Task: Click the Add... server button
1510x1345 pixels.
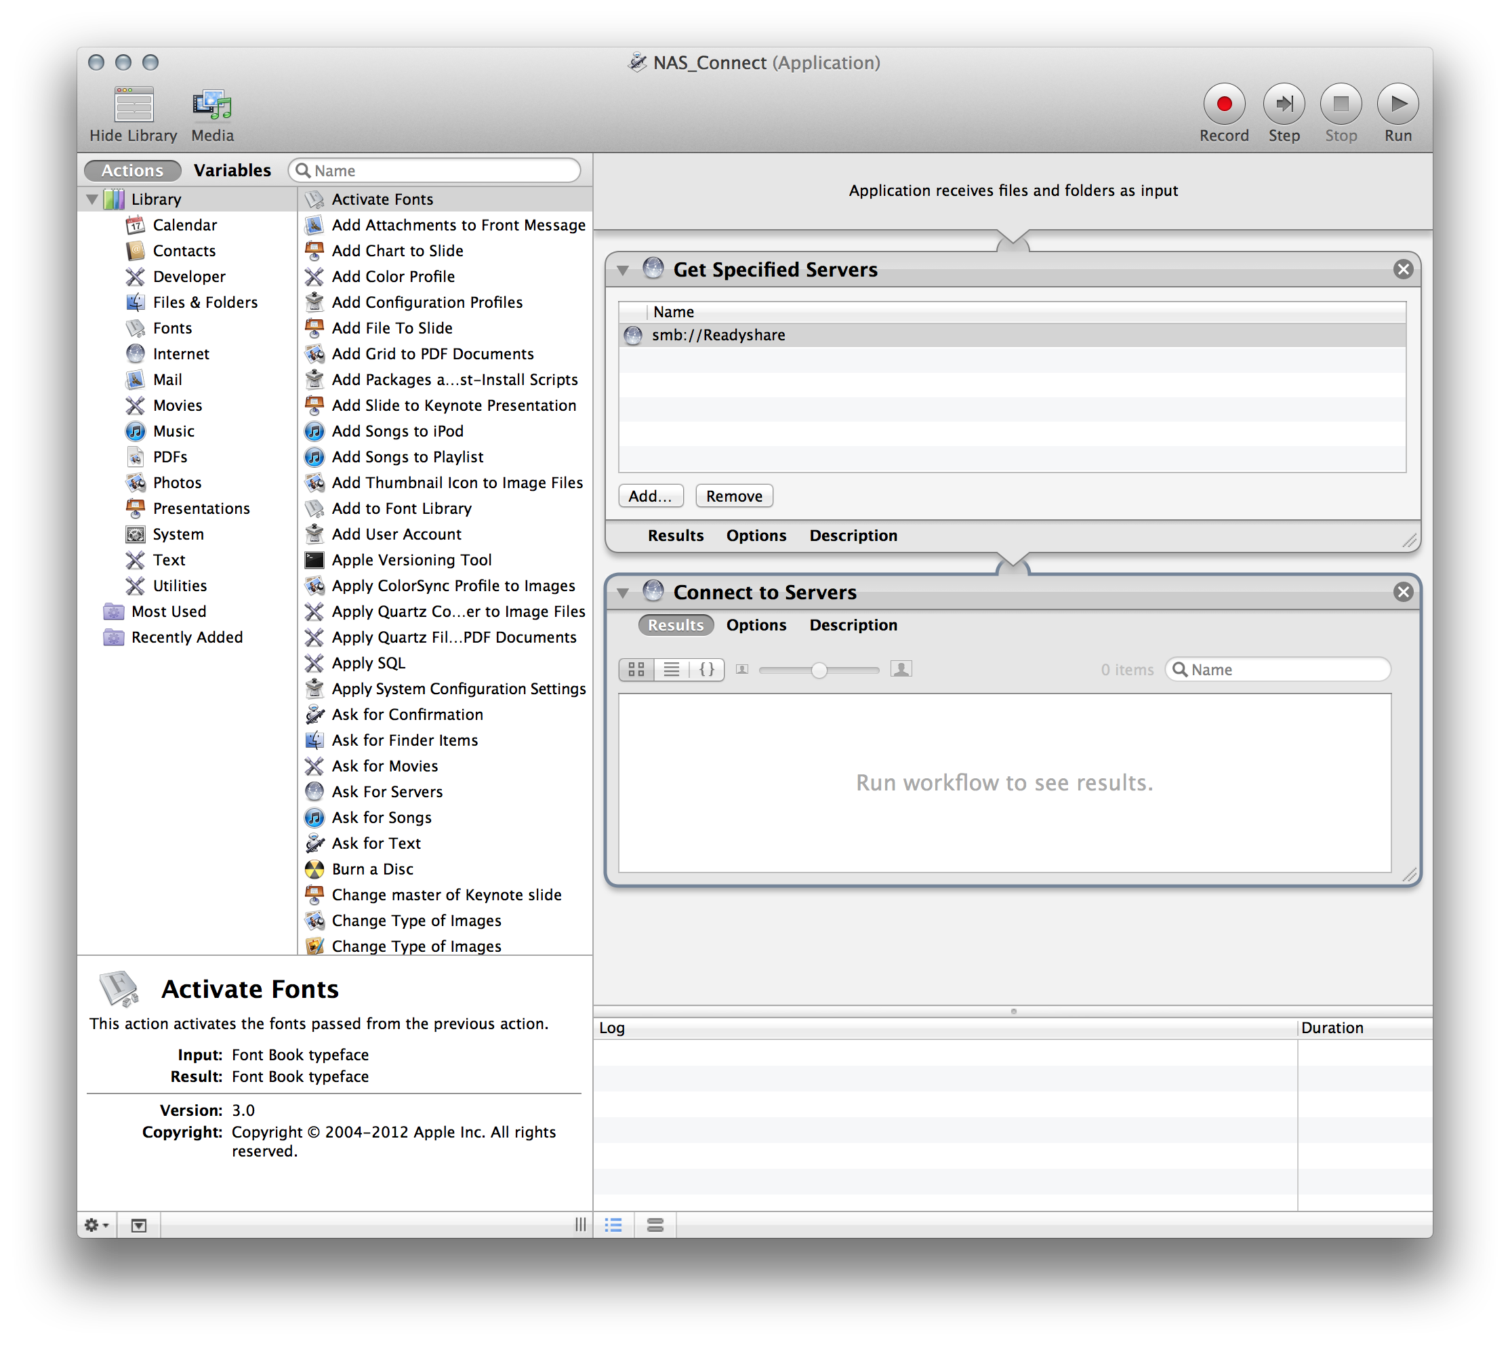Action: point(650,496)
